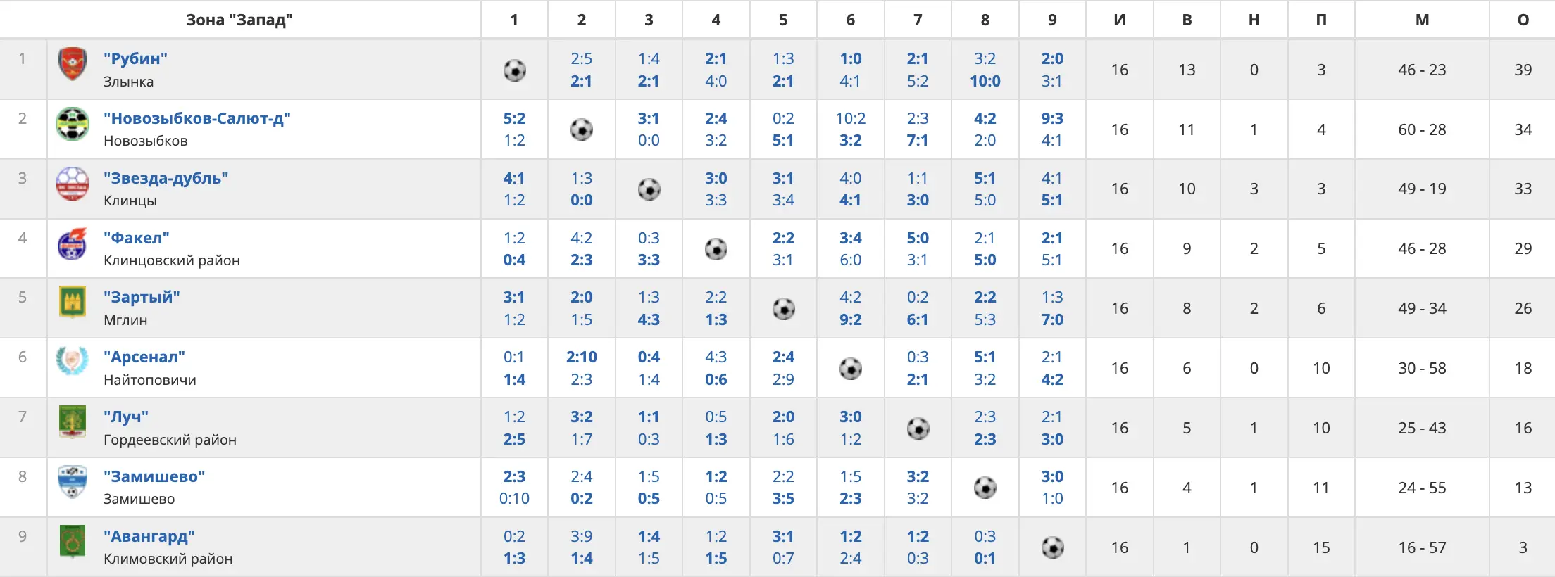Open the 2:10 match score in Arsenal row
Viewport: 1555px width, 577px height.
tap(581, 357)
